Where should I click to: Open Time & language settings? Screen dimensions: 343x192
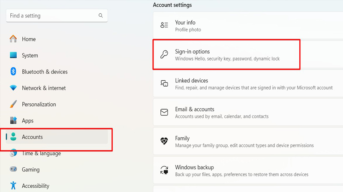pyautogui.click(x=57, y=153)
